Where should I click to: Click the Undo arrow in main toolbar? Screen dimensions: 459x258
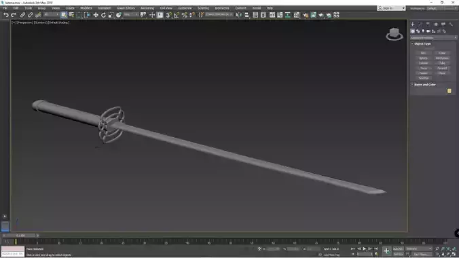pos(6,15)
